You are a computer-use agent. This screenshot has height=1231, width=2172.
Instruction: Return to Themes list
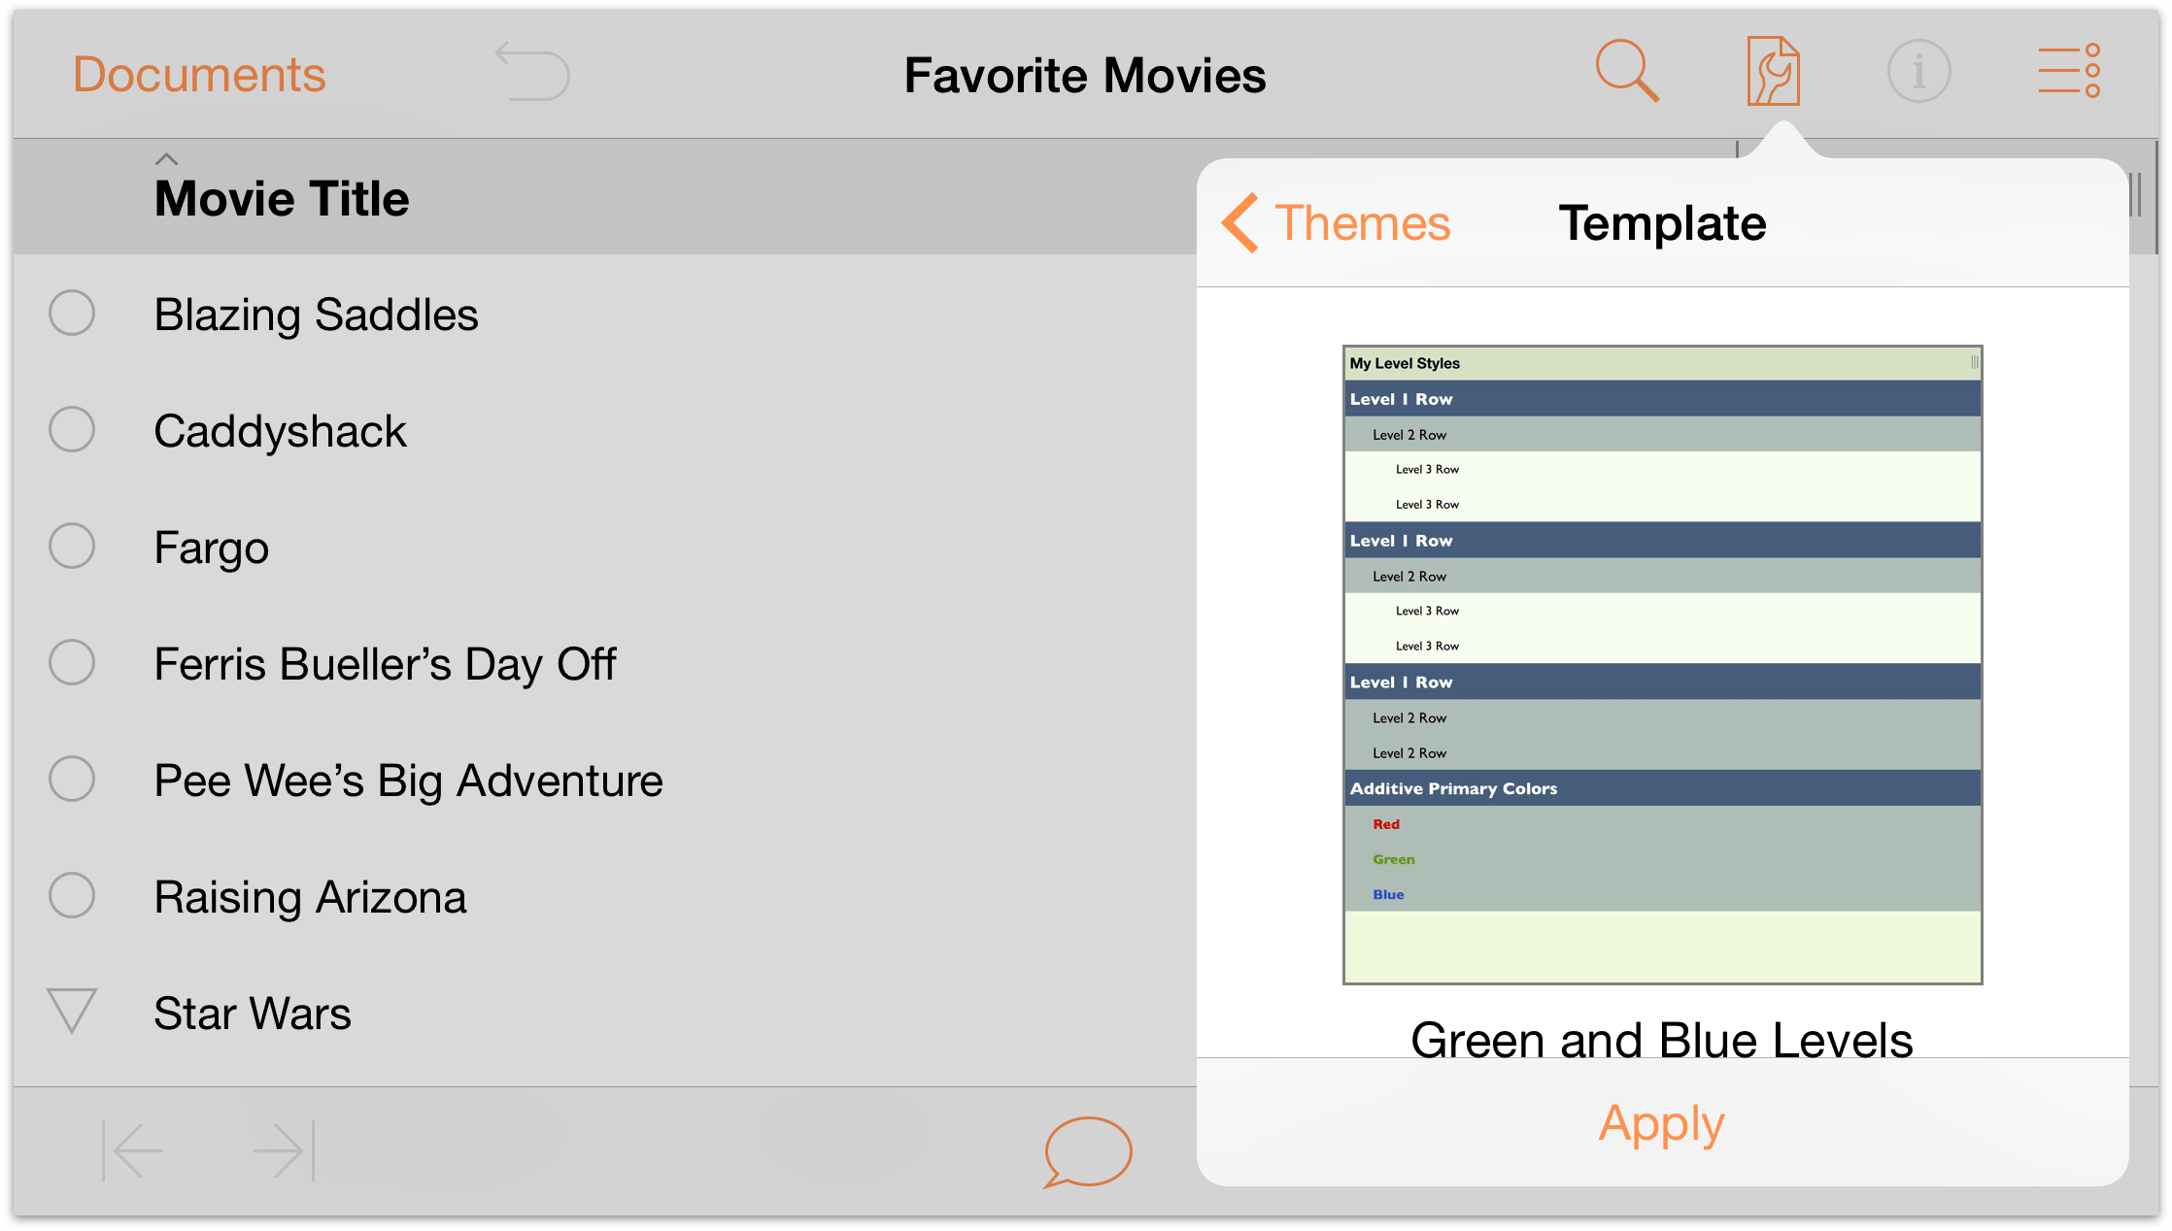point(1336,223)
